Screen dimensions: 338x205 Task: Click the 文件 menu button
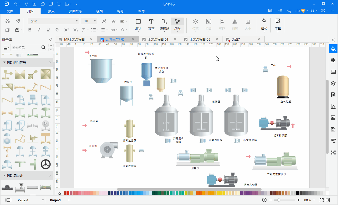(10, 11)
